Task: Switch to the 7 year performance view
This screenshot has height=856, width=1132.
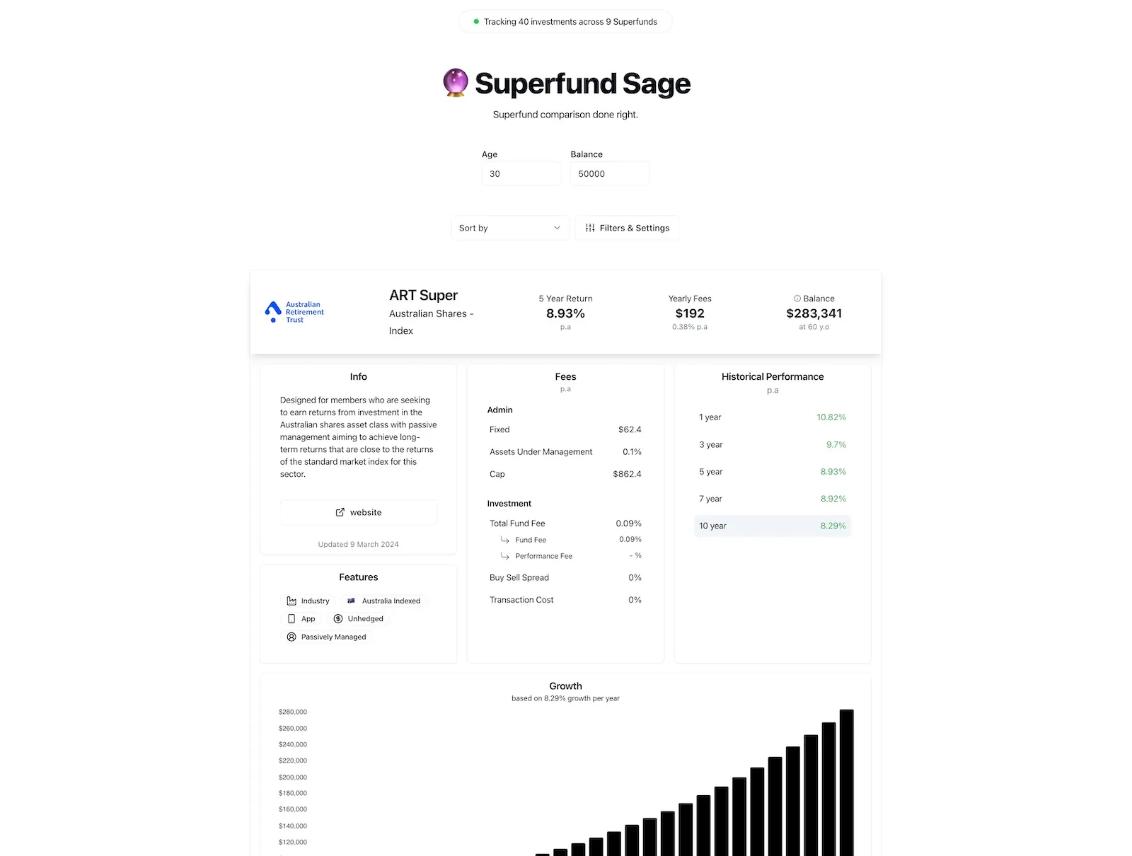Action: point(772,498)
